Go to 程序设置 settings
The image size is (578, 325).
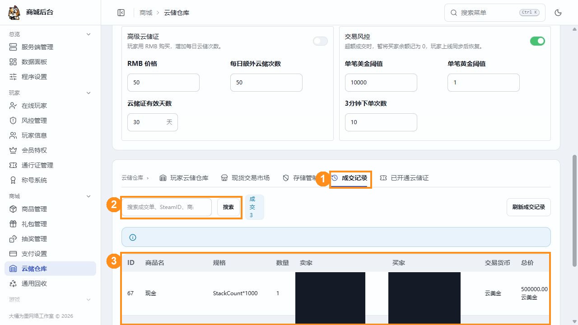tap(50, 77)
